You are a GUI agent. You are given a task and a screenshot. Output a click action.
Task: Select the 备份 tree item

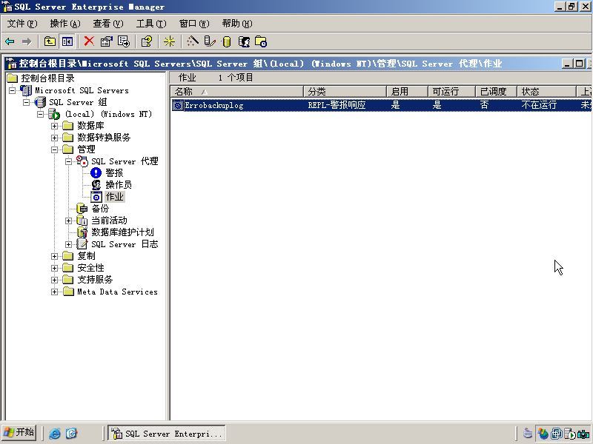[x=100, y=209]
